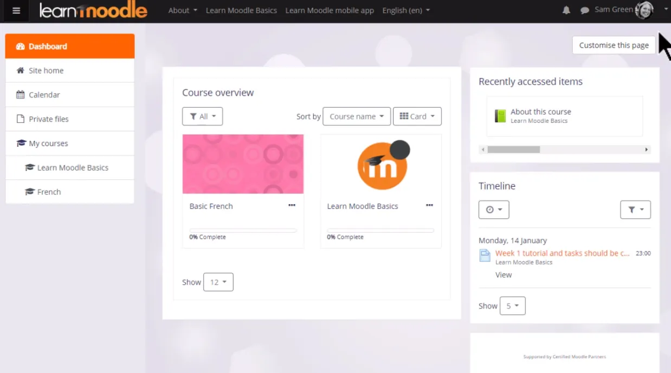Open the ellipsis menu on Basic French card
671x373 pixels.
pyautogui.click(x=292, y=205)
